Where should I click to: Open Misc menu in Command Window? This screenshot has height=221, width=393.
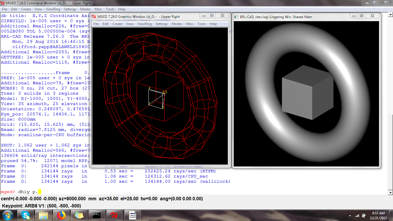pyautogui.click(x=98, y=9)
